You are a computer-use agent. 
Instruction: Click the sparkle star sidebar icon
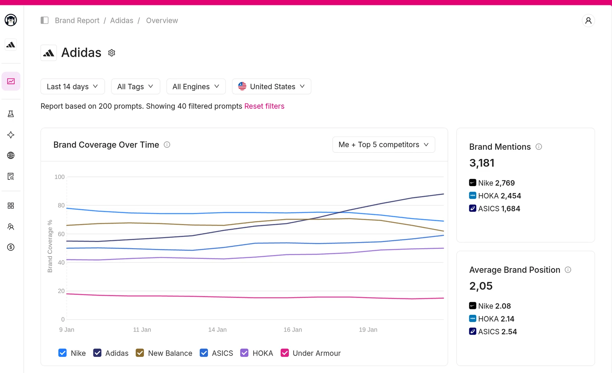[11, 135]
